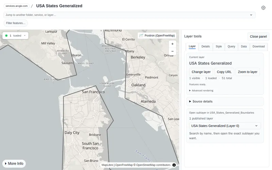
Task: Click the Filter features input
Action: [x=16, y=23]
